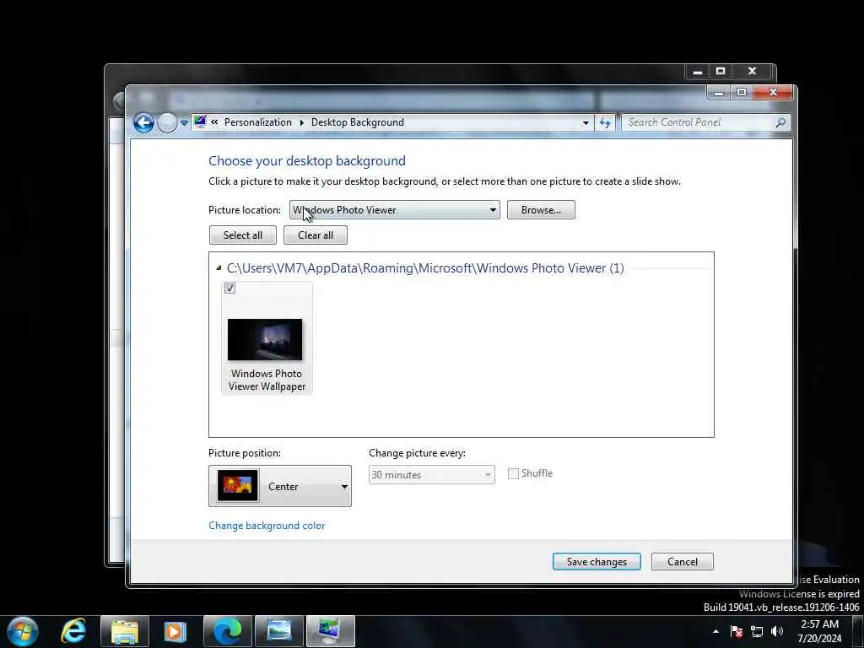Viewport: 864px width, 648px height.
Task: Show hidden tray icons arrow
Action: [x=715, y=631]
